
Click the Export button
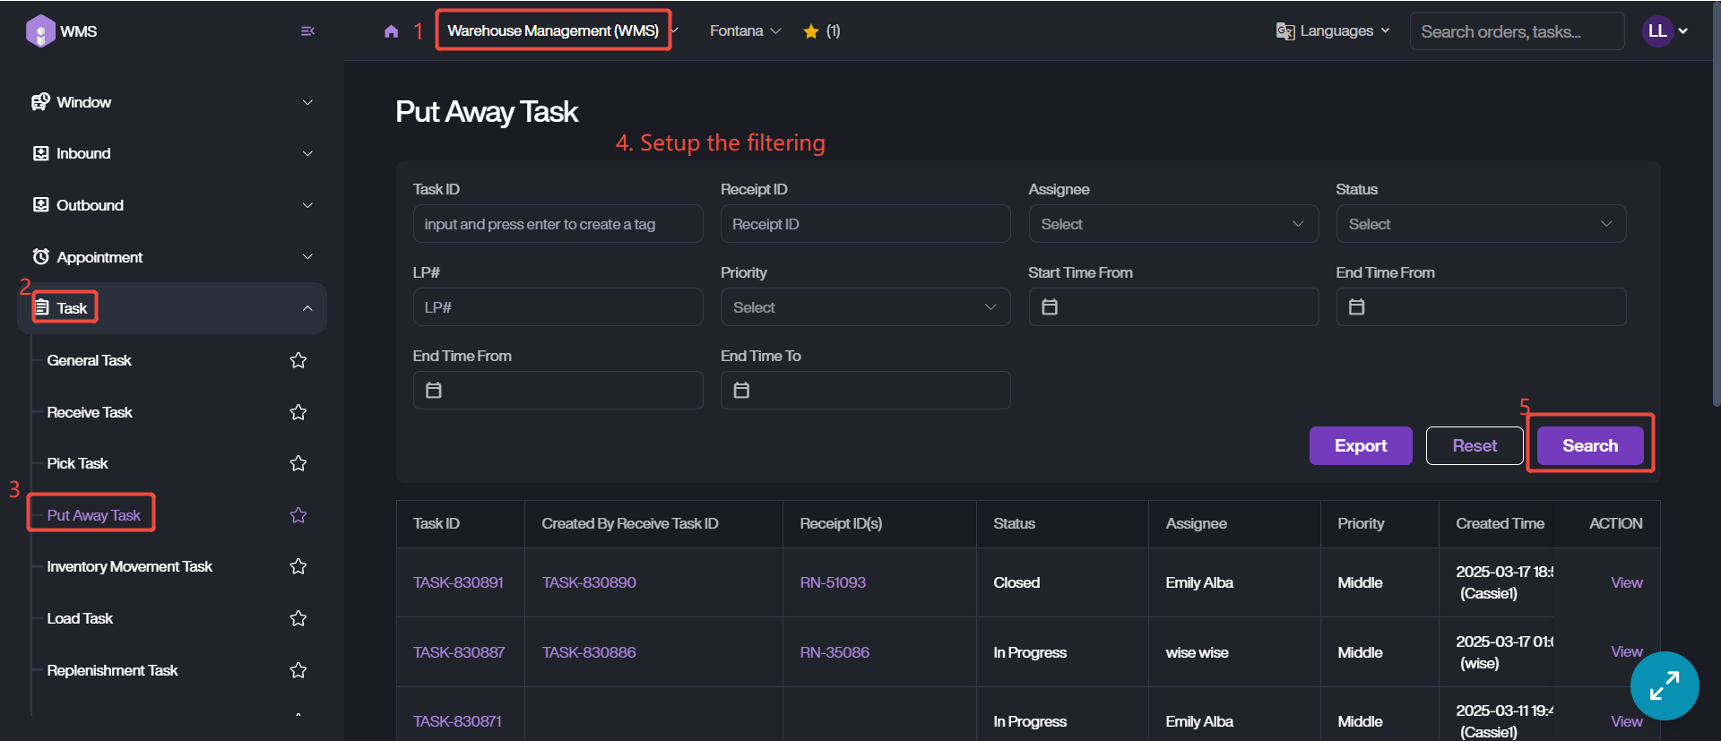click(1361, 445)
